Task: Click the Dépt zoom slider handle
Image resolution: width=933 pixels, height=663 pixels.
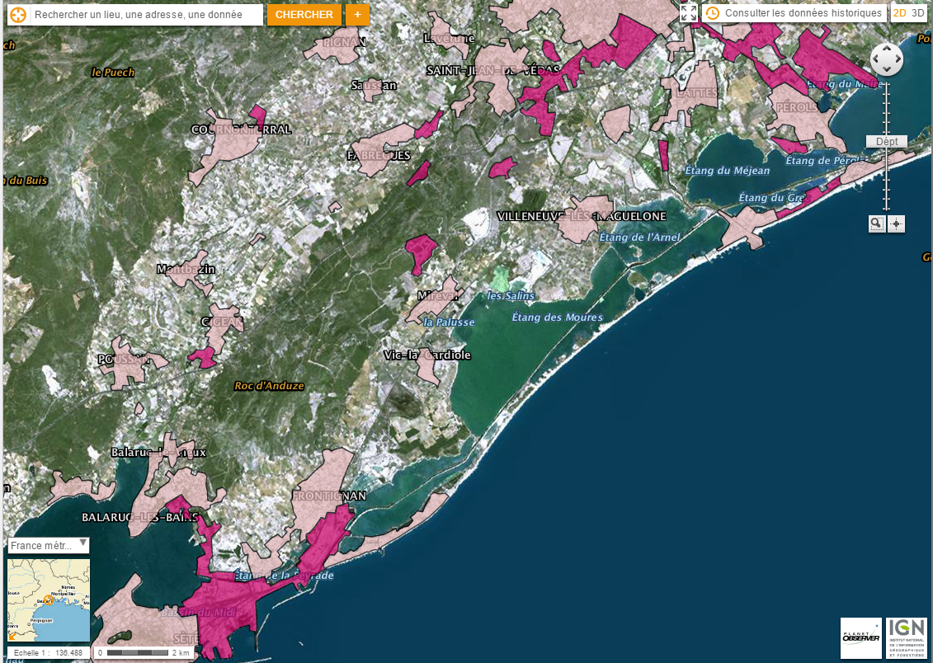Action: [887, 142]
